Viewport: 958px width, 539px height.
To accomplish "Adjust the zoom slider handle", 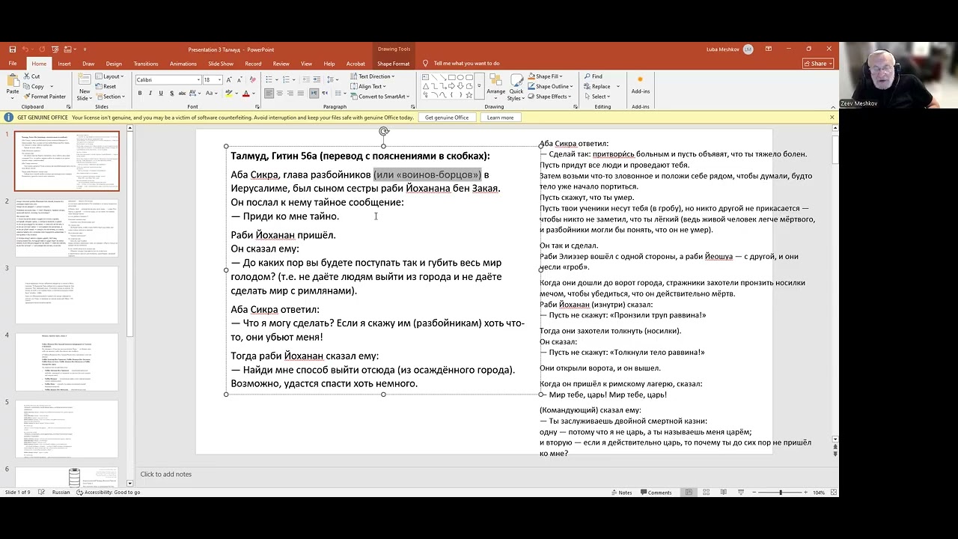I will [x=781, y=493].
